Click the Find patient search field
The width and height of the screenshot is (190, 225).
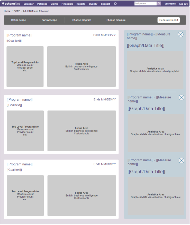click(x=145, y=4)
